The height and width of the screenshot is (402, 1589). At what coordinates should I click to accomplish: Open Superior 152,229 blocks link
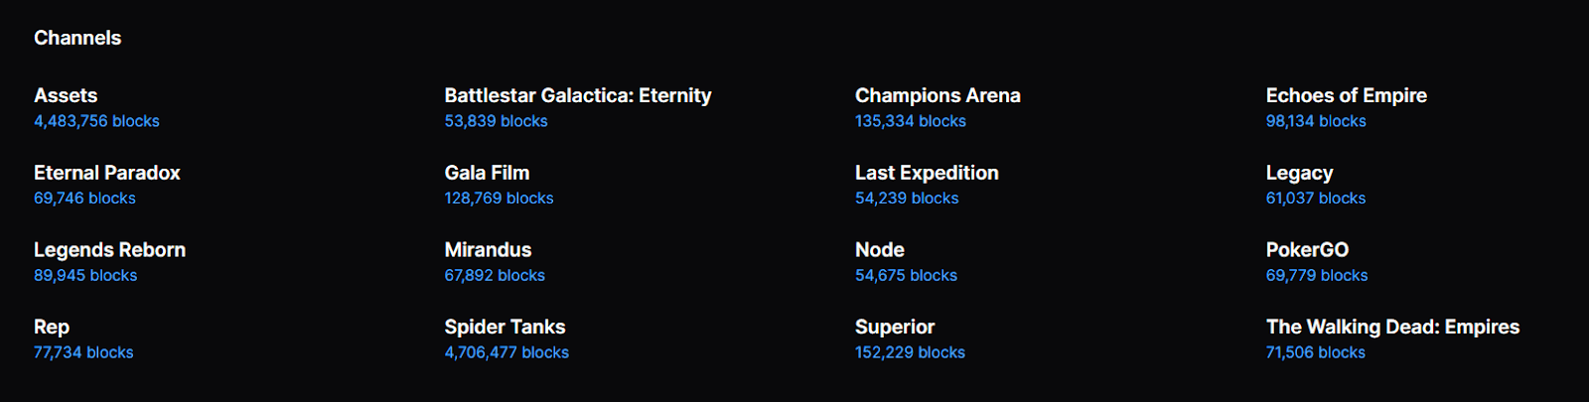click(x=910, y=352)
